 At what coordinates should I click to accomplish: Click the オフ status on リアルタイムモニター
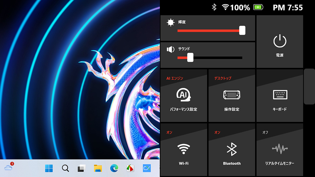tap(265, 132)
